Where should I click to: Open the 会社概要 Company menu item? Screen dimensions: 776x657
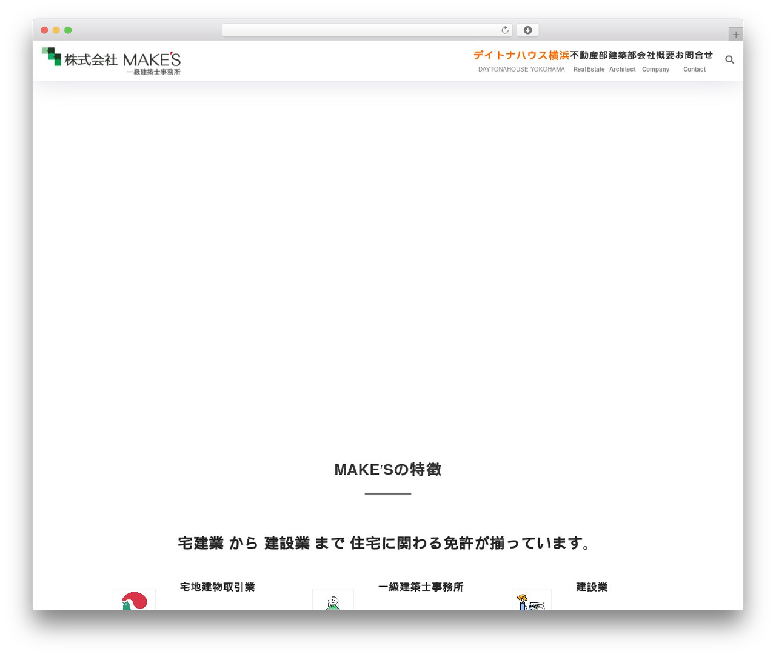click(656, 61)
